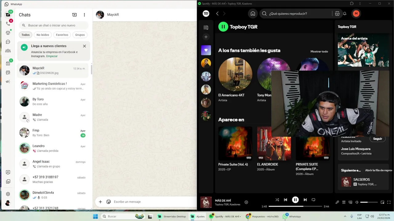Open Ajustes in the taskbar
The width and height of the screenshot is (394, 221).
point(198,216)
